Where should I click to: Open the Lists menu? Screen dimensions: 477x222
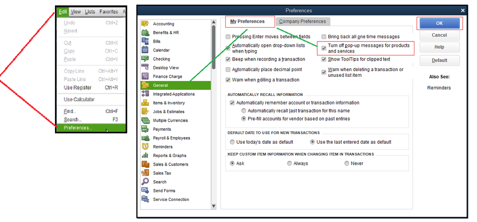[90, 12]
